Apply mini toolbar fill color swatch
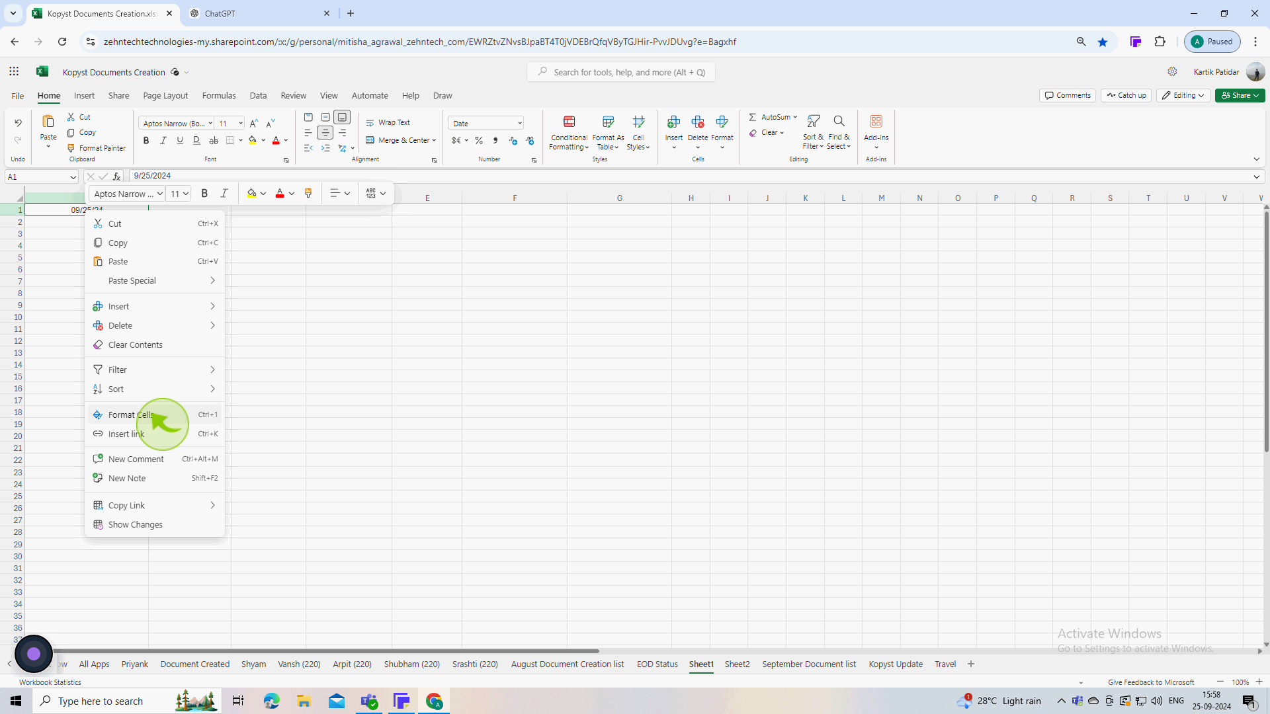This screenshot has width=1270, height=714. click(x=252, y=193)
